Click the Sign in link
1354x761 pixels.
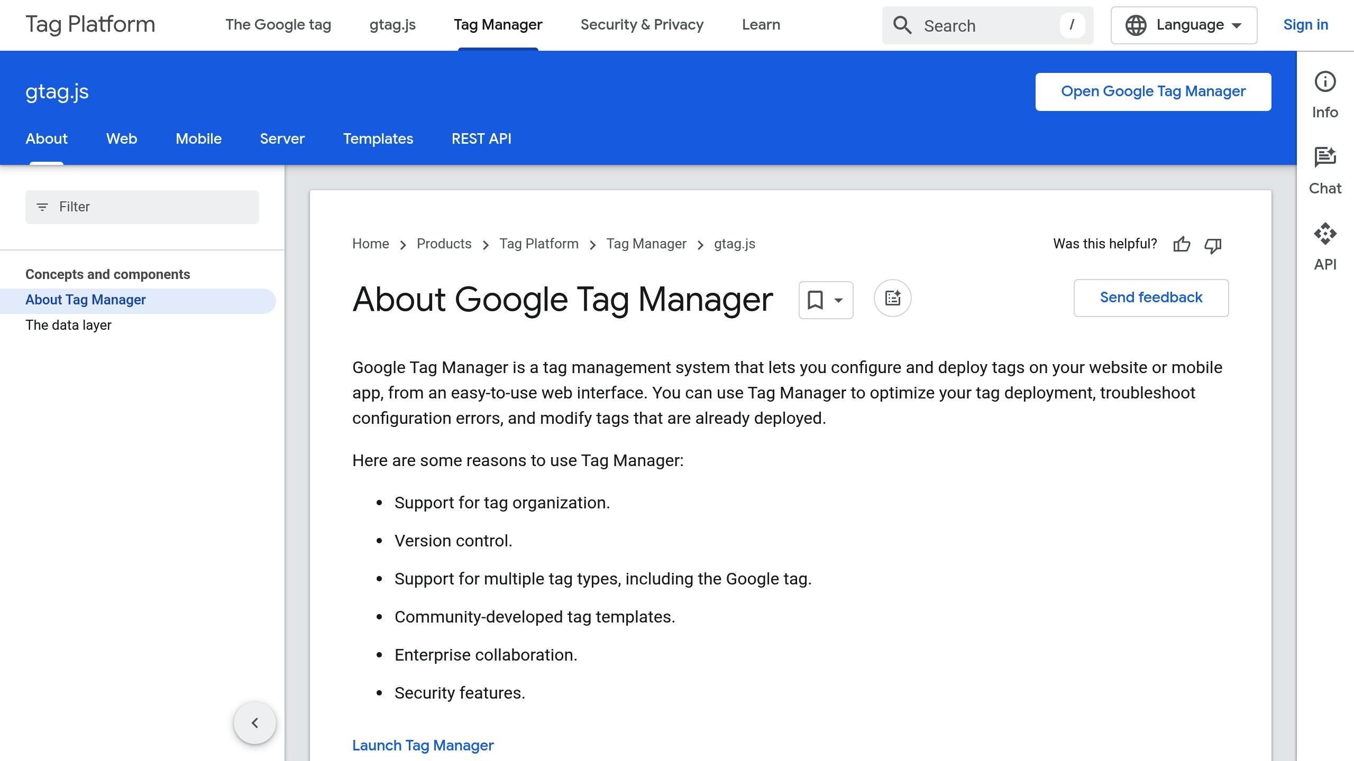coord(1305,25)
